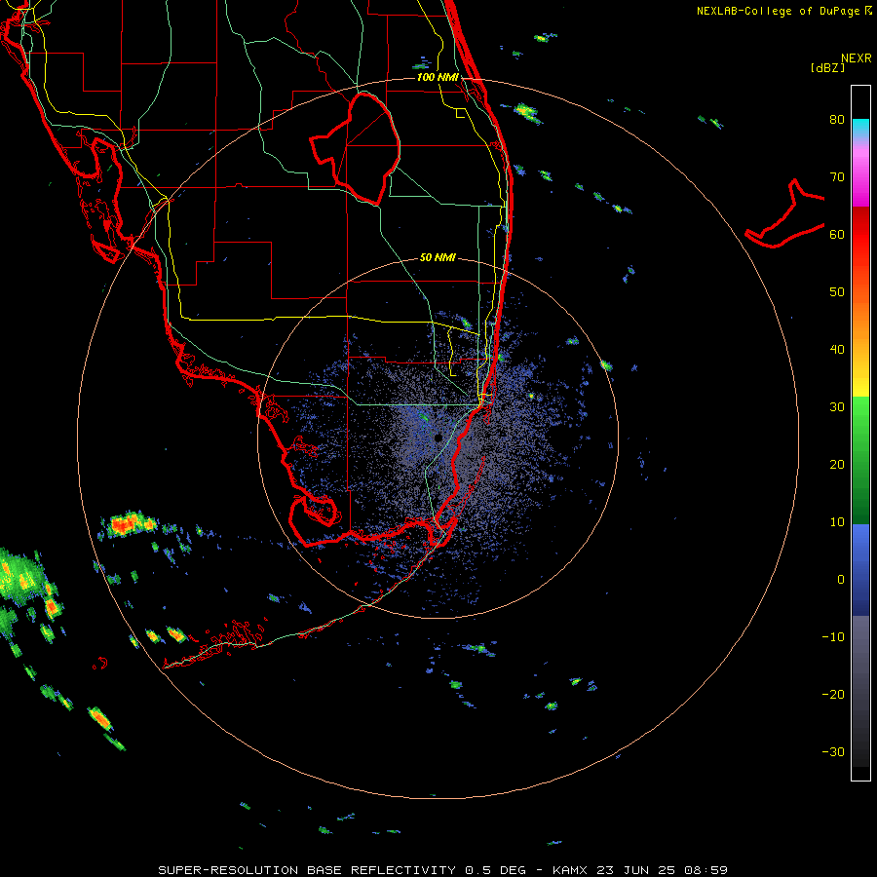The height and width of the screenshot is (877, 877).
Task: Click the 40 value on the color scale
Action: tap(837, 350)
